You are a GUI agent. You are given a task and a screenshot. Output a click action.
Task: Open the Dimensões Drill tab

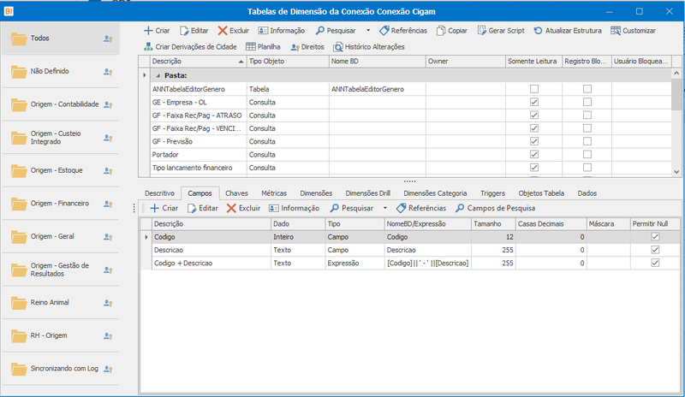368,193
